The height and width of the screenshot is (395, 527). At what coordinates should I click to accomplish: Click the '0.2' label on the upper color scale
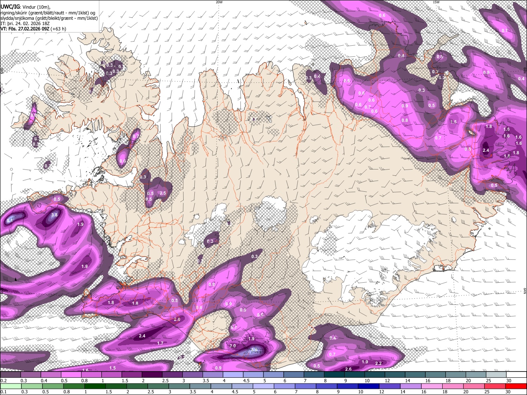3,381
